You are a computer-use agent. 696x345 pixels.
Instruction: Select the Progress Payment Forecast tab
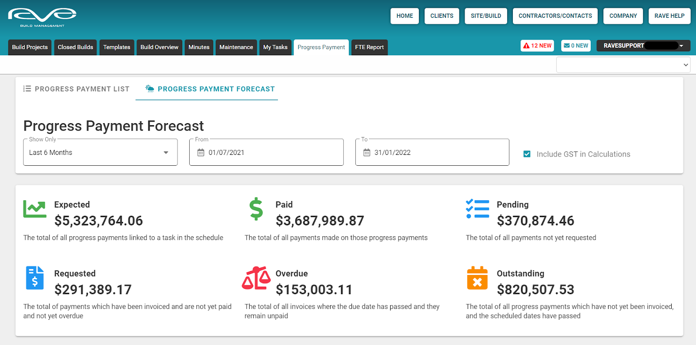pyautogui.click(x=207, y=89)
